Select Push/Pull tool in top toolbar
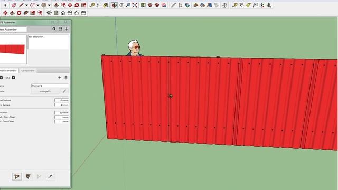 (x=57, y=5)
